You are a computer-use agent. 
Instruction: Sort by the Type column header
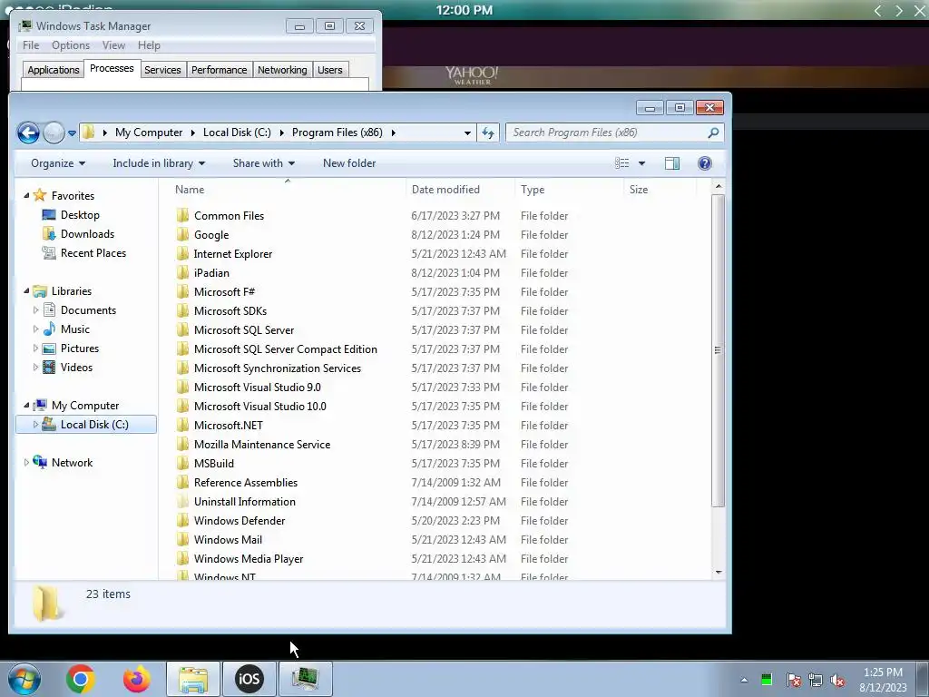533,189
